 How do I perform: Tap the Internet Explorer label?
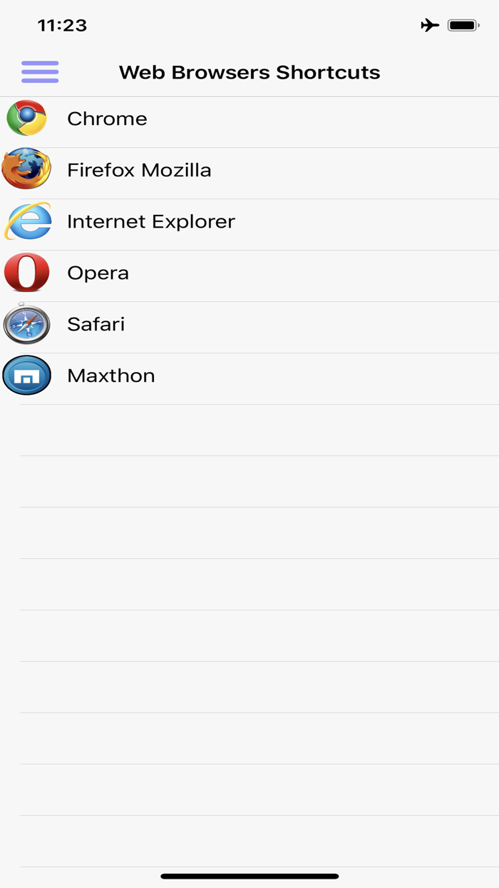point(150,221)
